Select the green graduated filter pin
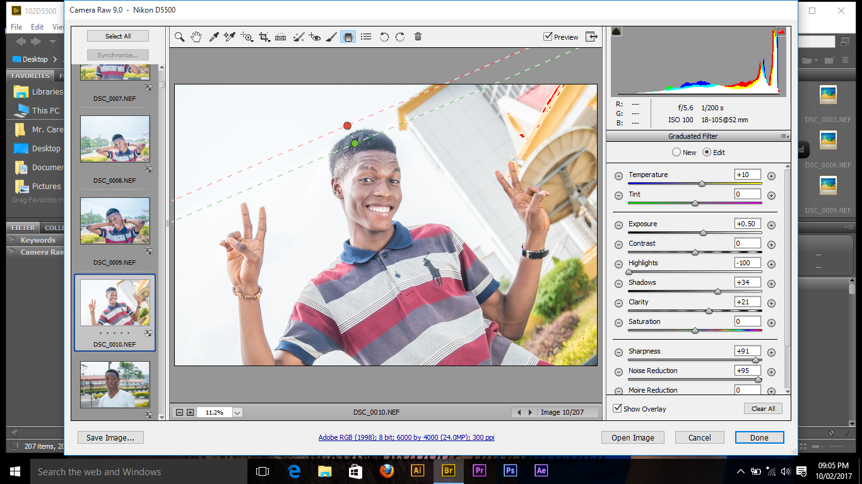862x484 pixels. point(355,144)
